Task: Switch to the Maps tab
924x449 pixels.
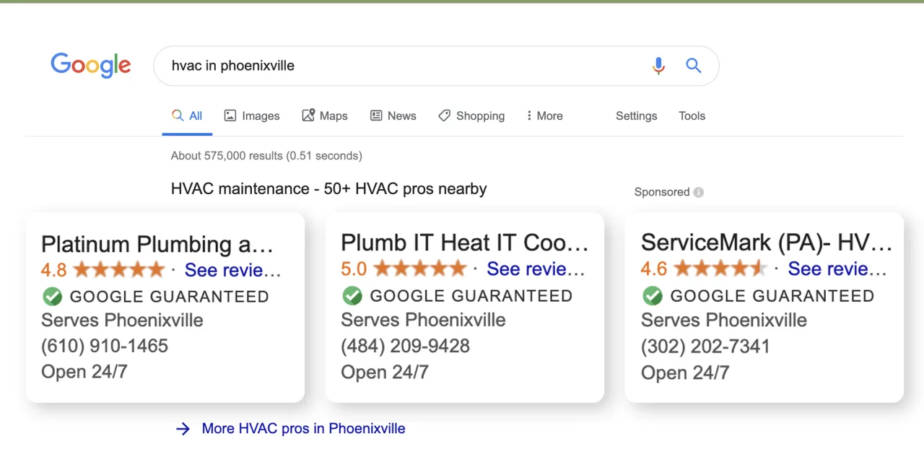Action: tap(325, 115)
